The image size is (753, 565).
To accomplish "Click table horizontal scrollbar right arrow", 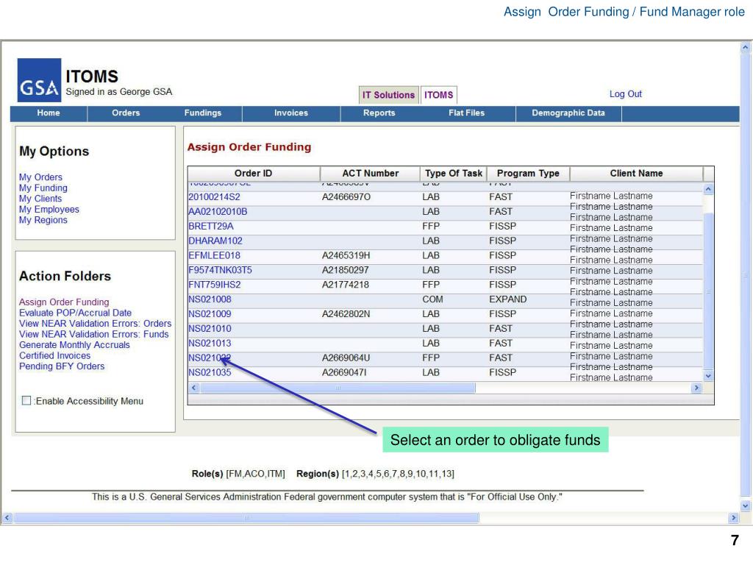I will 696,387.
